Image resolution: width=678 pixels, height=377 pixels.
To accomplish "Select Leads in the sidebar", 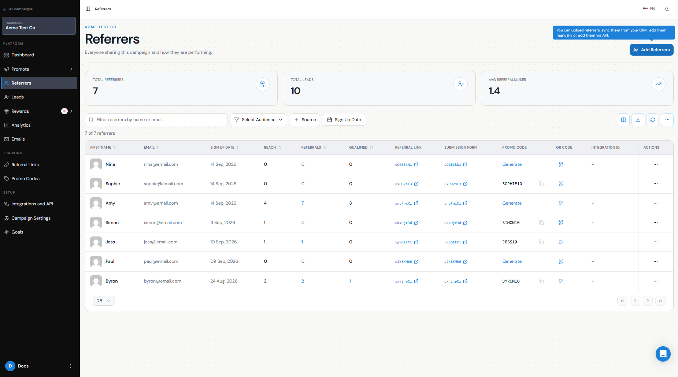I will [x=39, y=97].
